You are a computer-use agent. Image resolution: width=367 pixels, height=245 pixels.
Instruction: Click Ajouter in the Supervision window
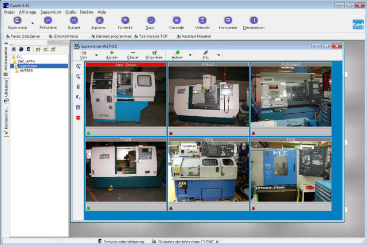(x=112, y=53)
